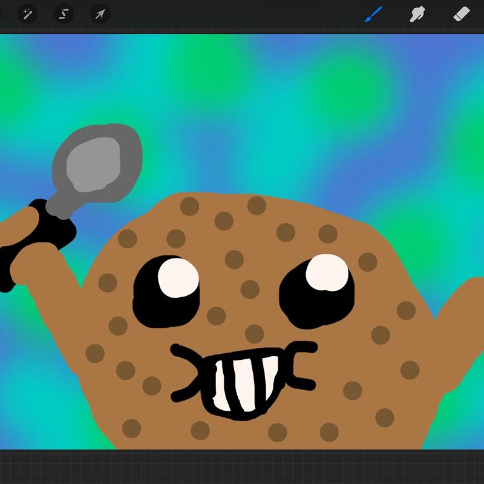Viewport: 484px width, 484px height.
Task: Open the Adjustments magic wand menu
Action: (28, 14)
